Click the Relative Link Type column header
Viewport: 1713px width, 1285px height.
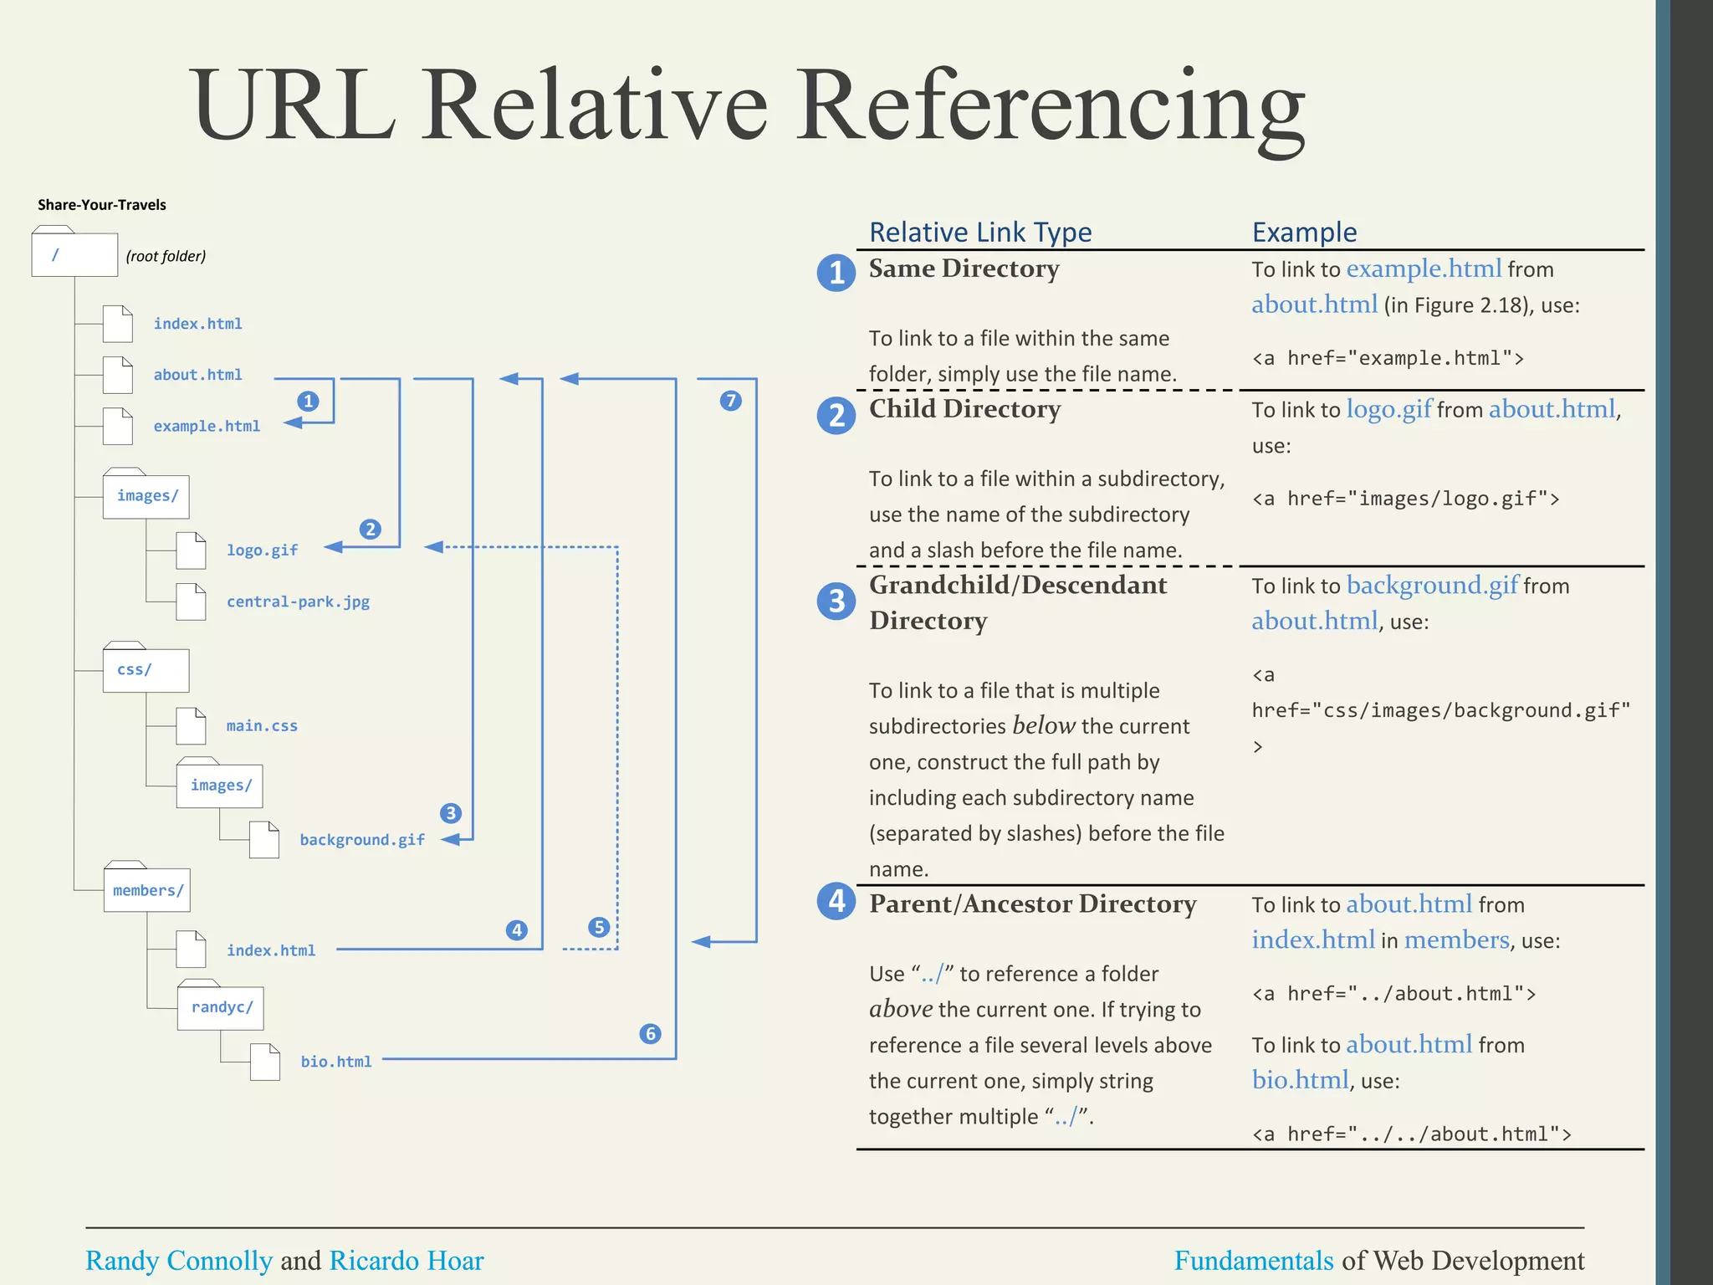tap(979, 232)
